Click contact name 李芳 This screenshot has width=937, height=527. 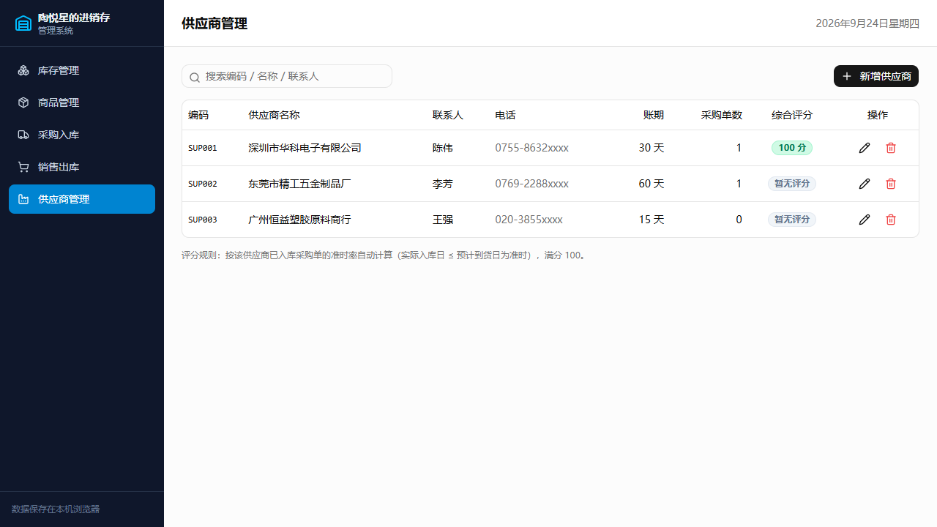(443, 184)
